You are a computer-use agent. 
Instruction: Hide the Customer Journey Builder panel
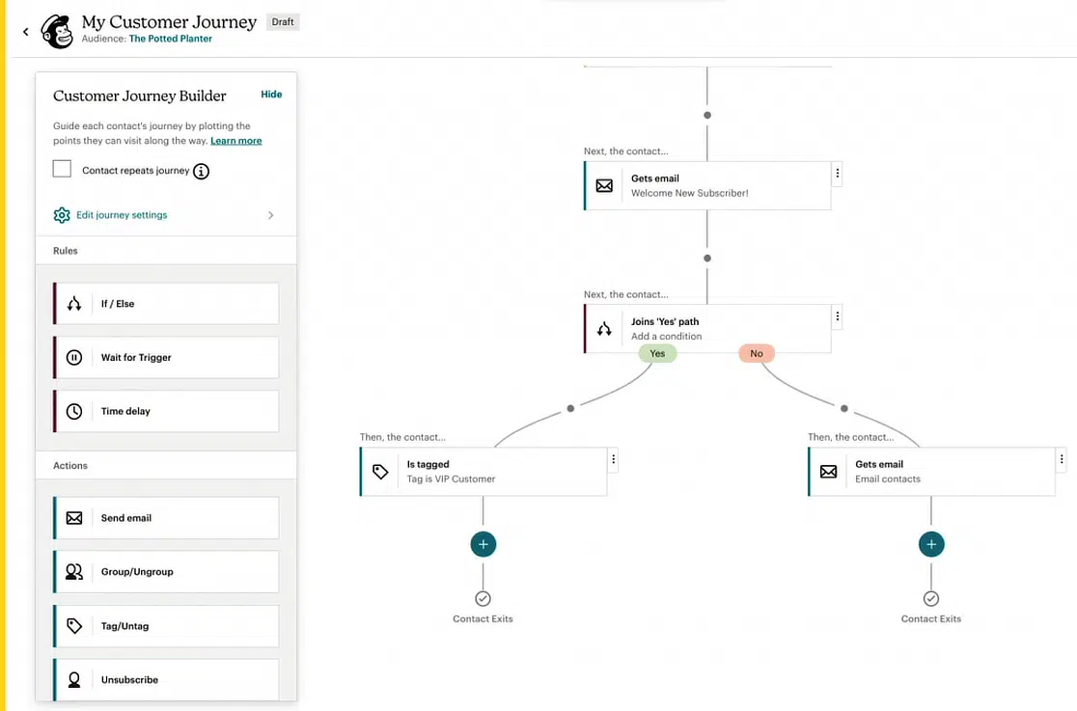[x=271, y=95]
